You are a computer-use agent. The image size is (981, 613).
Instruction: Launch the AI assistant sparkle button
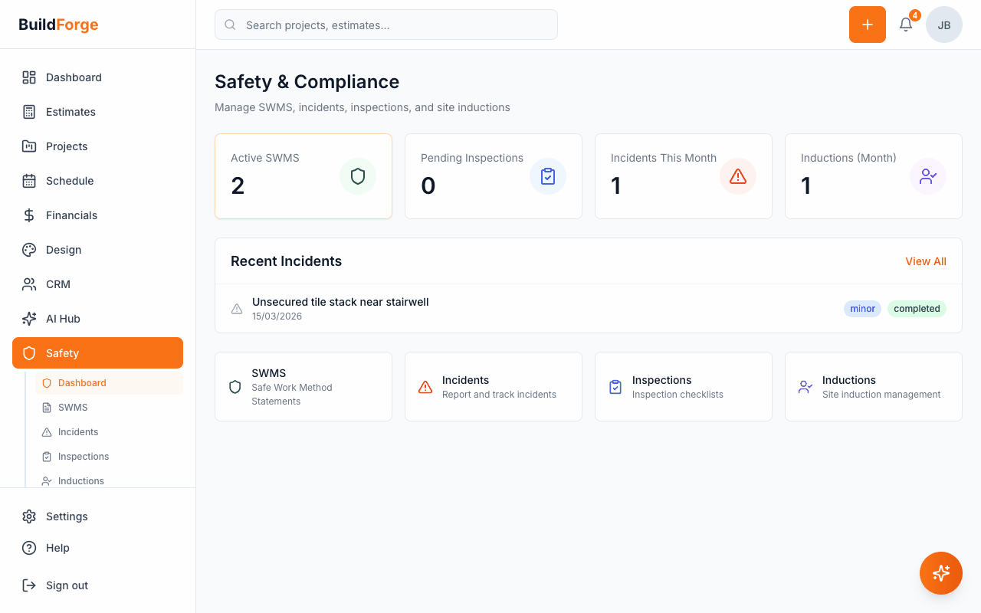click(941, 573)
